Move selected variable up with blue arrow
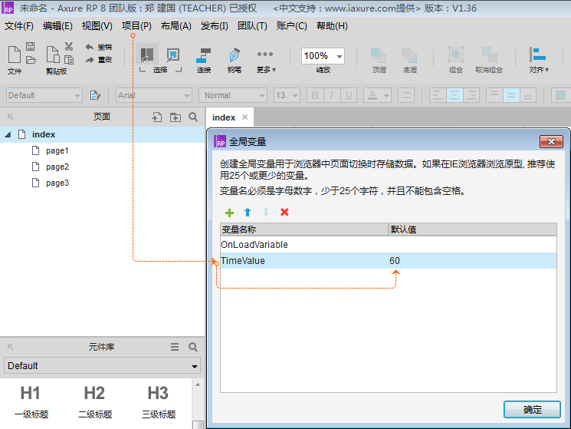The image size is (571, 429). (248, 213)
